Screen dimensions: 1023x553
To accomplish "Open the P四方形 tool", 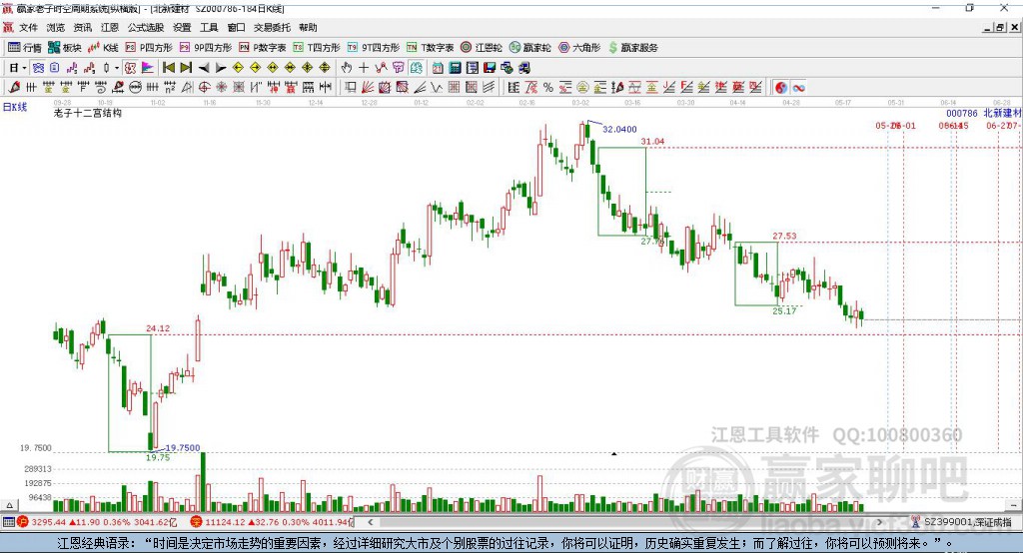I will (149, 48).
